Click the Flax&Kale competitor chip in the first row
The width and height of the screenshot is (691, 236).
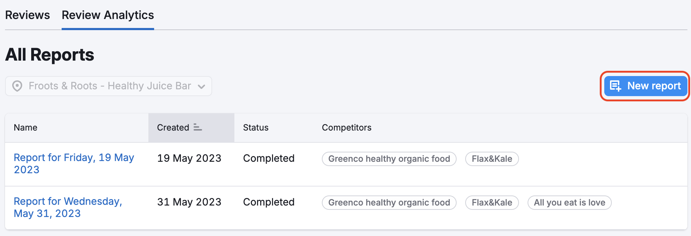[492, 159]
